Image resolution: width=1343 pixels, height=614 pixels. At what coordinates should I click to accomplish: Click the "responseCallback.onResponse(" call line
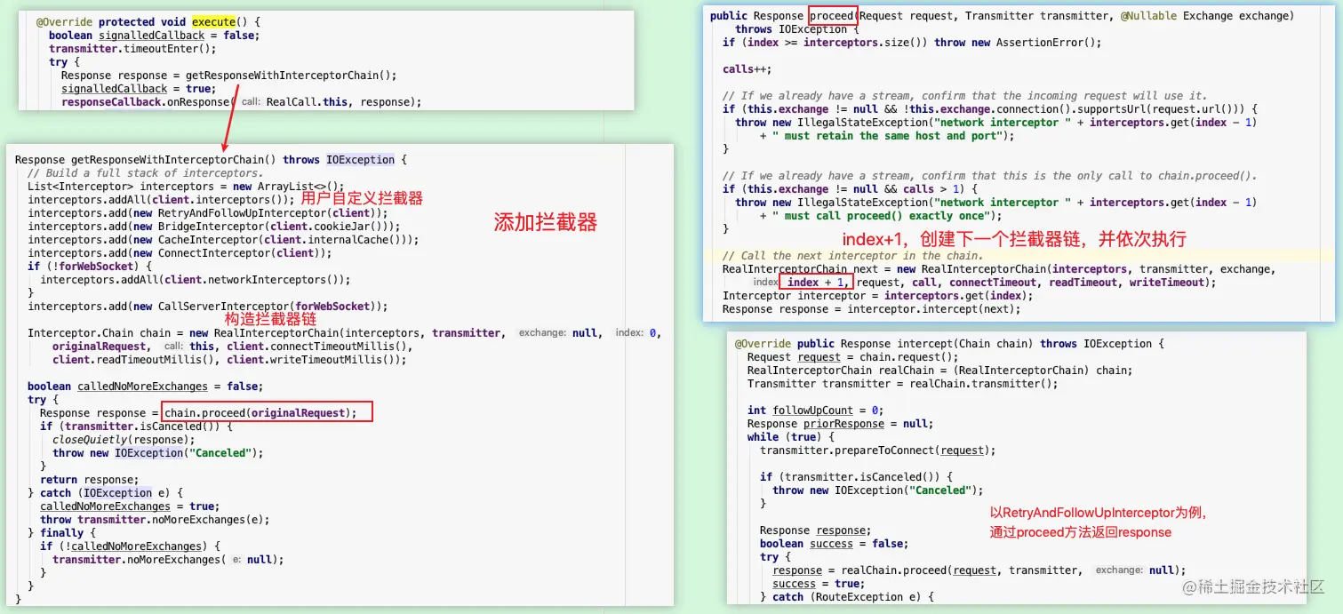point(241,101)
